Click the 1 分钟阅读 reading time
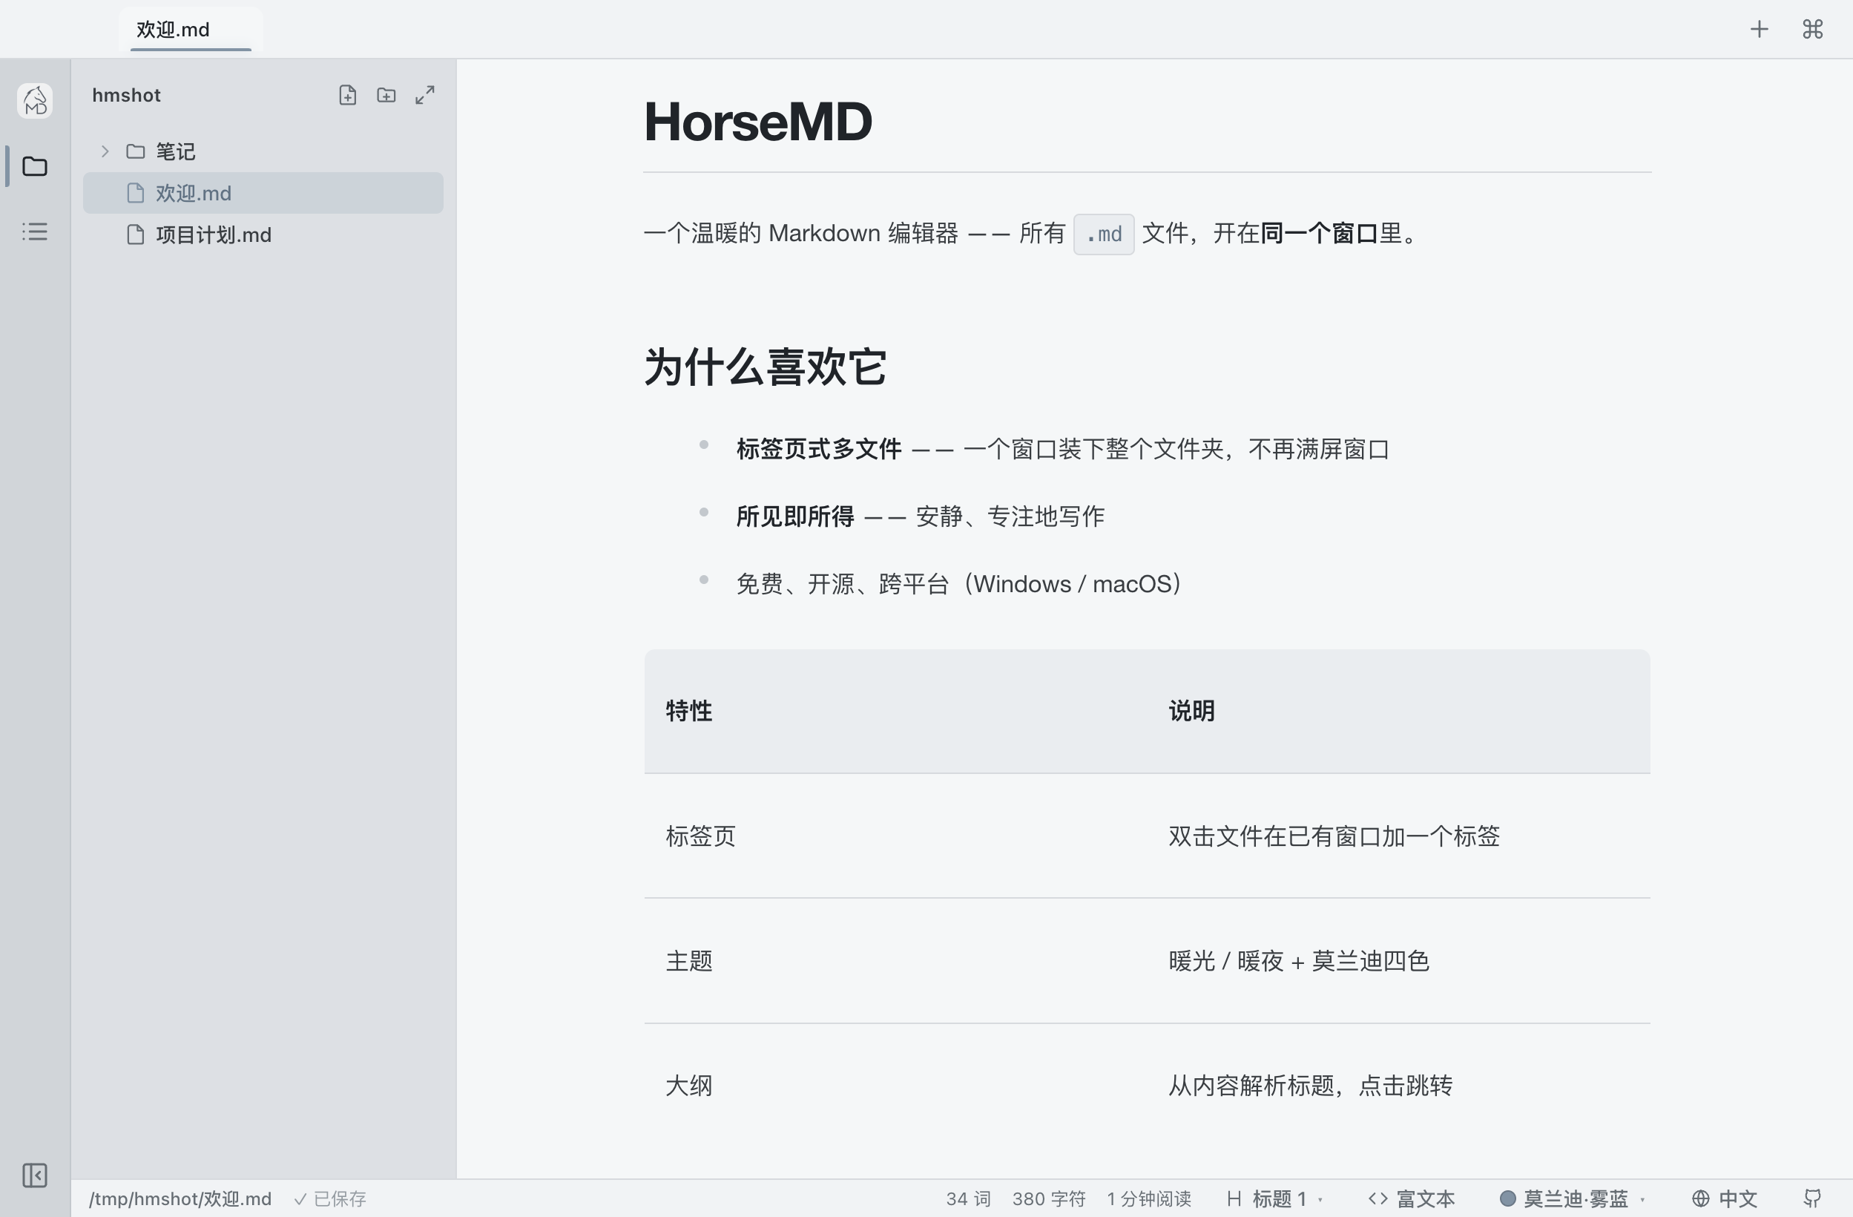This screenshot has height=1217, width=1853. (x=1149, y=1198)
